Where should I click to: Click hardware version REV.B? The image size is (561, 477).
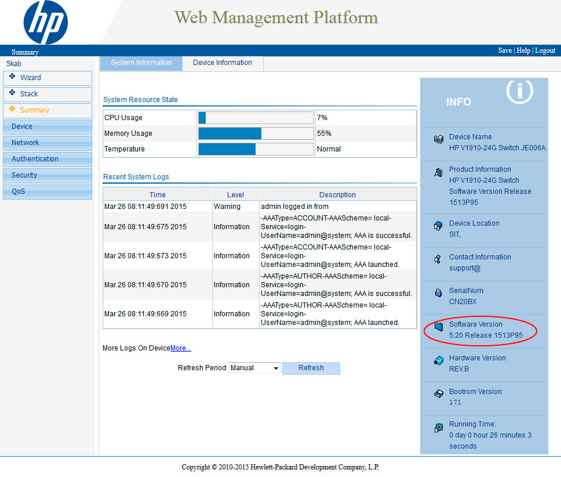[x=458, y=369]
